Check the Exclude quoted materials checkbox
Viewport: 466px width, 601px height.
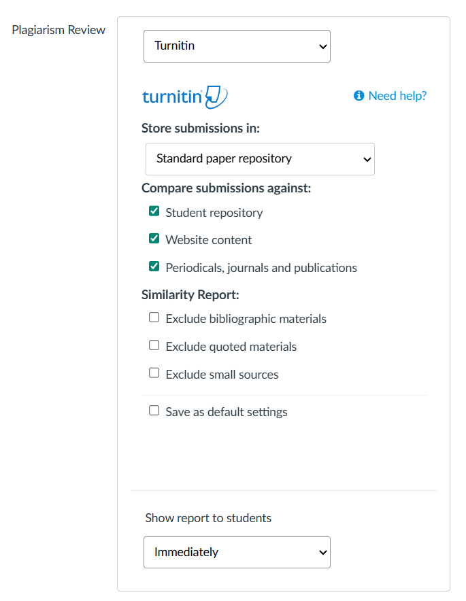(154, 345)
